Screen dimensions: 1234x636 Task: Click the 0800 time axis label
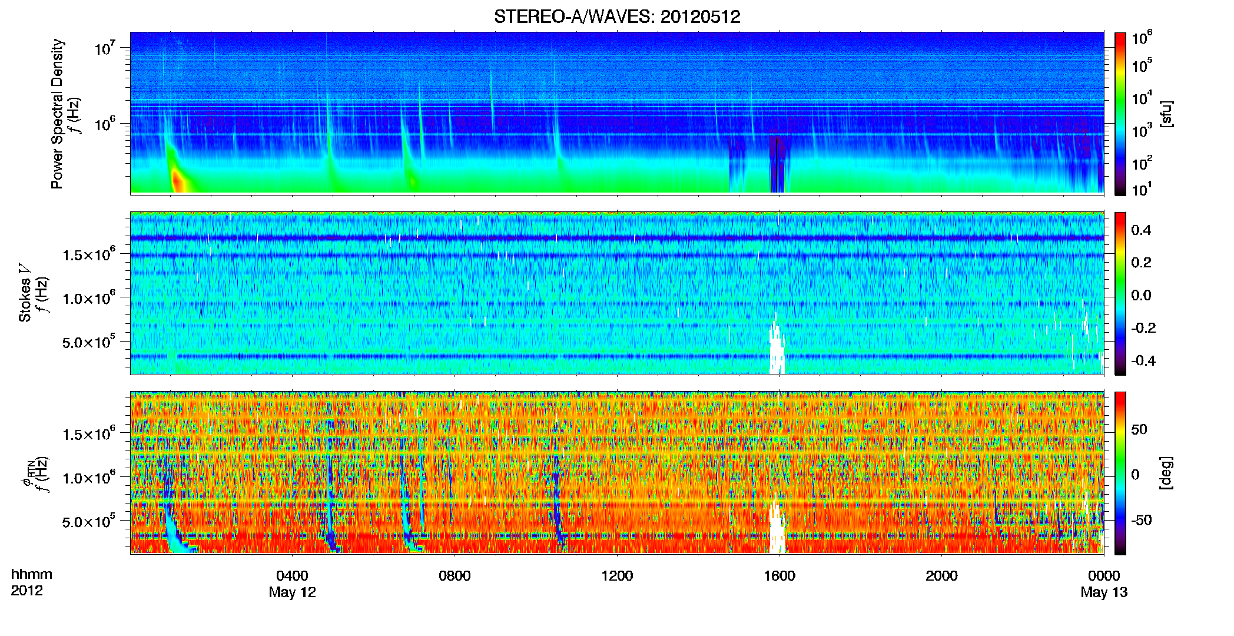(455, 575)
